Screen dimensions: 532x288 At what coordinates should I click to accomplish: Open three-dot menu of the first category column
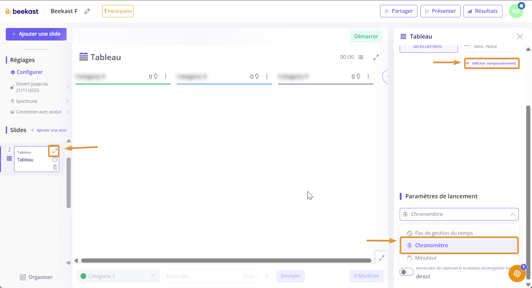[165, 76]
